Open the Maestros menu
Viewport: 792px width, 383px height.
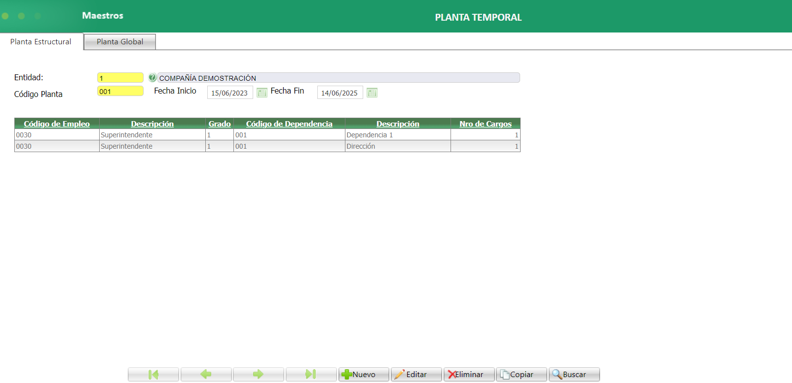point(103,16)
